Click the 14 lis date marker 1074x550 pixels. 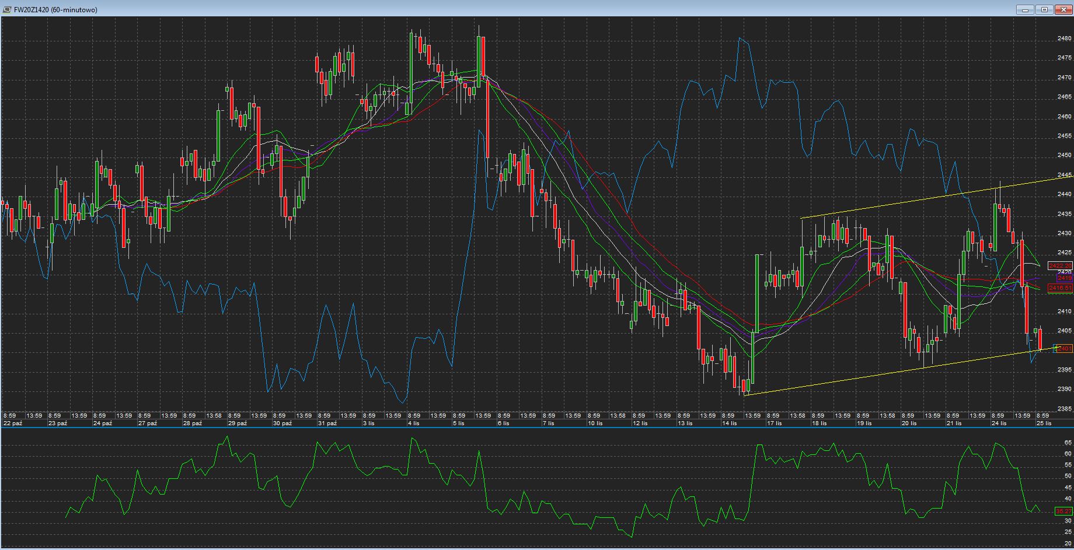(729, 423)
